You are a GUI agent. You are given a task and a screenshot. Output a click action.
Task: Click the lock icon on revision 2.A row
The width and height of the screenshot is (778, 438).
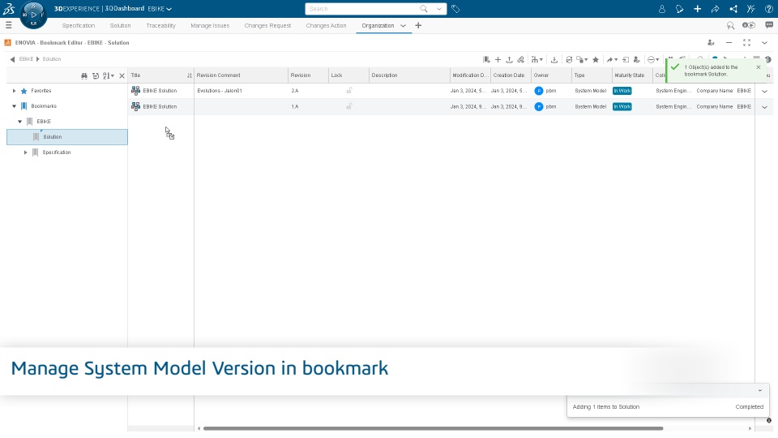coord(348,90)
